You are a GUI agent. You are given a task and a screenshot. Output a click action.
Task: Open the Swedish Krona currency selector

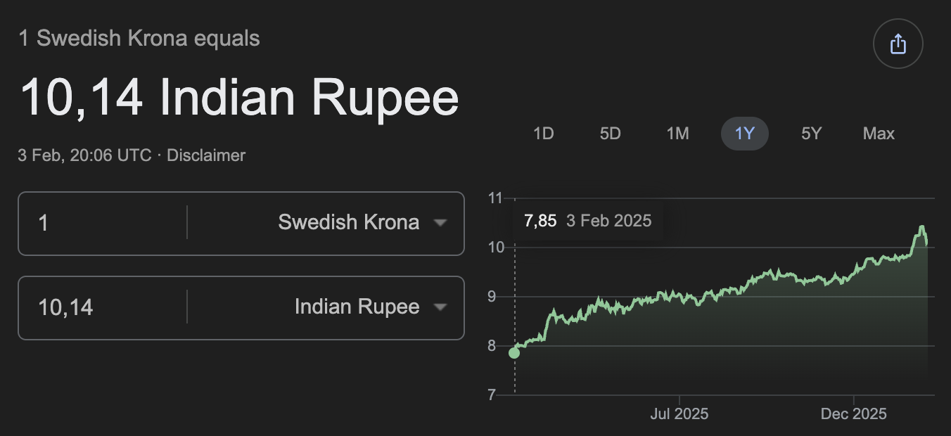pyautogui.click(x=349, y=223)
